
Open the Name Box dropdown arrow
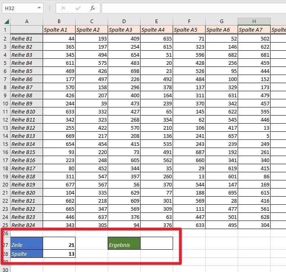[x=39, y=8]
